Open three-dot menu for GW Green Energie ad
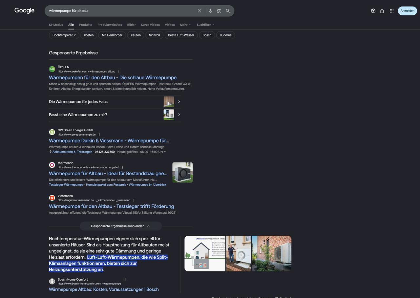 (99, 135)
